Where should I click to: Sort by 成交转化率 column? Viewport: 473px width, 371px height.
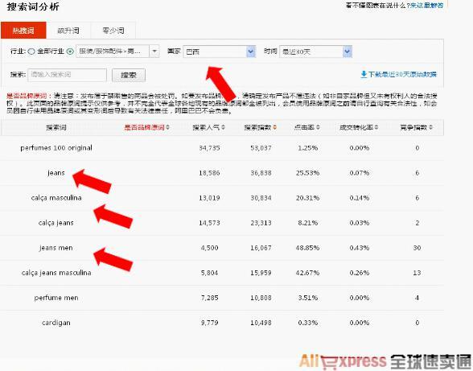click(359, 127)
